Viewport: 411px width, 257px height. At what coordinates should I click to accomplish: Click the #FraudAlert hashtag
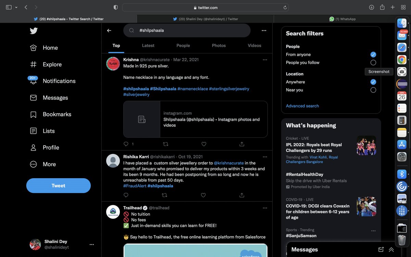pyautogui.click(x=135, y=186)
